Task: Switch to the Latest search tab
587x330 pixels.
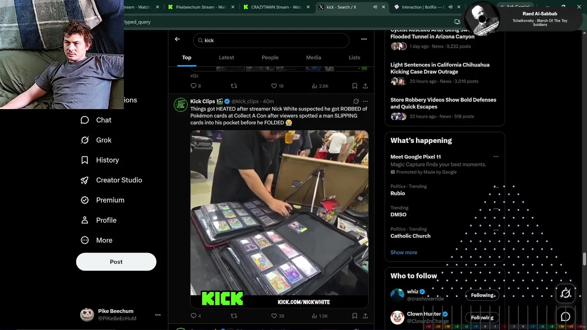Action: coord(227,58)
